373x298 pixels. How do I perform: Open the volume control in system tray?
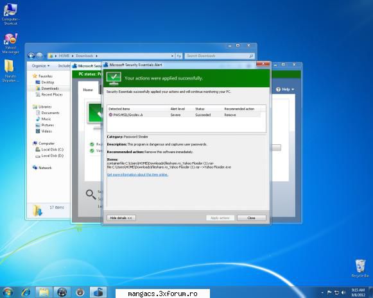point(343,292)
